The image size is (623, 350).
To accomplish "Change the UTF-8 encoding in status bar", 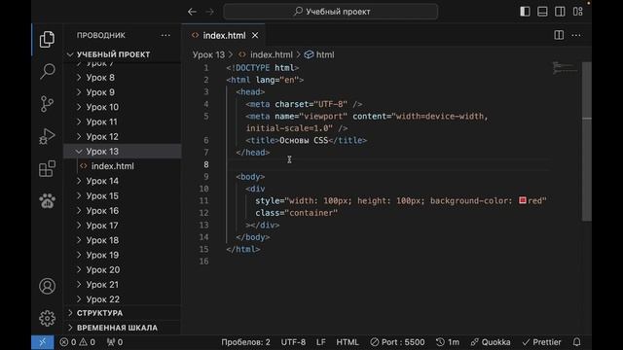I will pyautogui.click(x=293, y=342).
